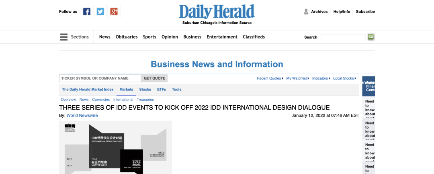
Task: Click the IDD International Design Dialogue article image
Action: [x=115, y=147]
